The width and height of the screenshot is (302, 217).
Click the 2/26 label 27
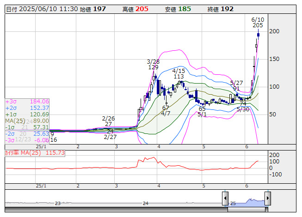click(x=108, y=124)
